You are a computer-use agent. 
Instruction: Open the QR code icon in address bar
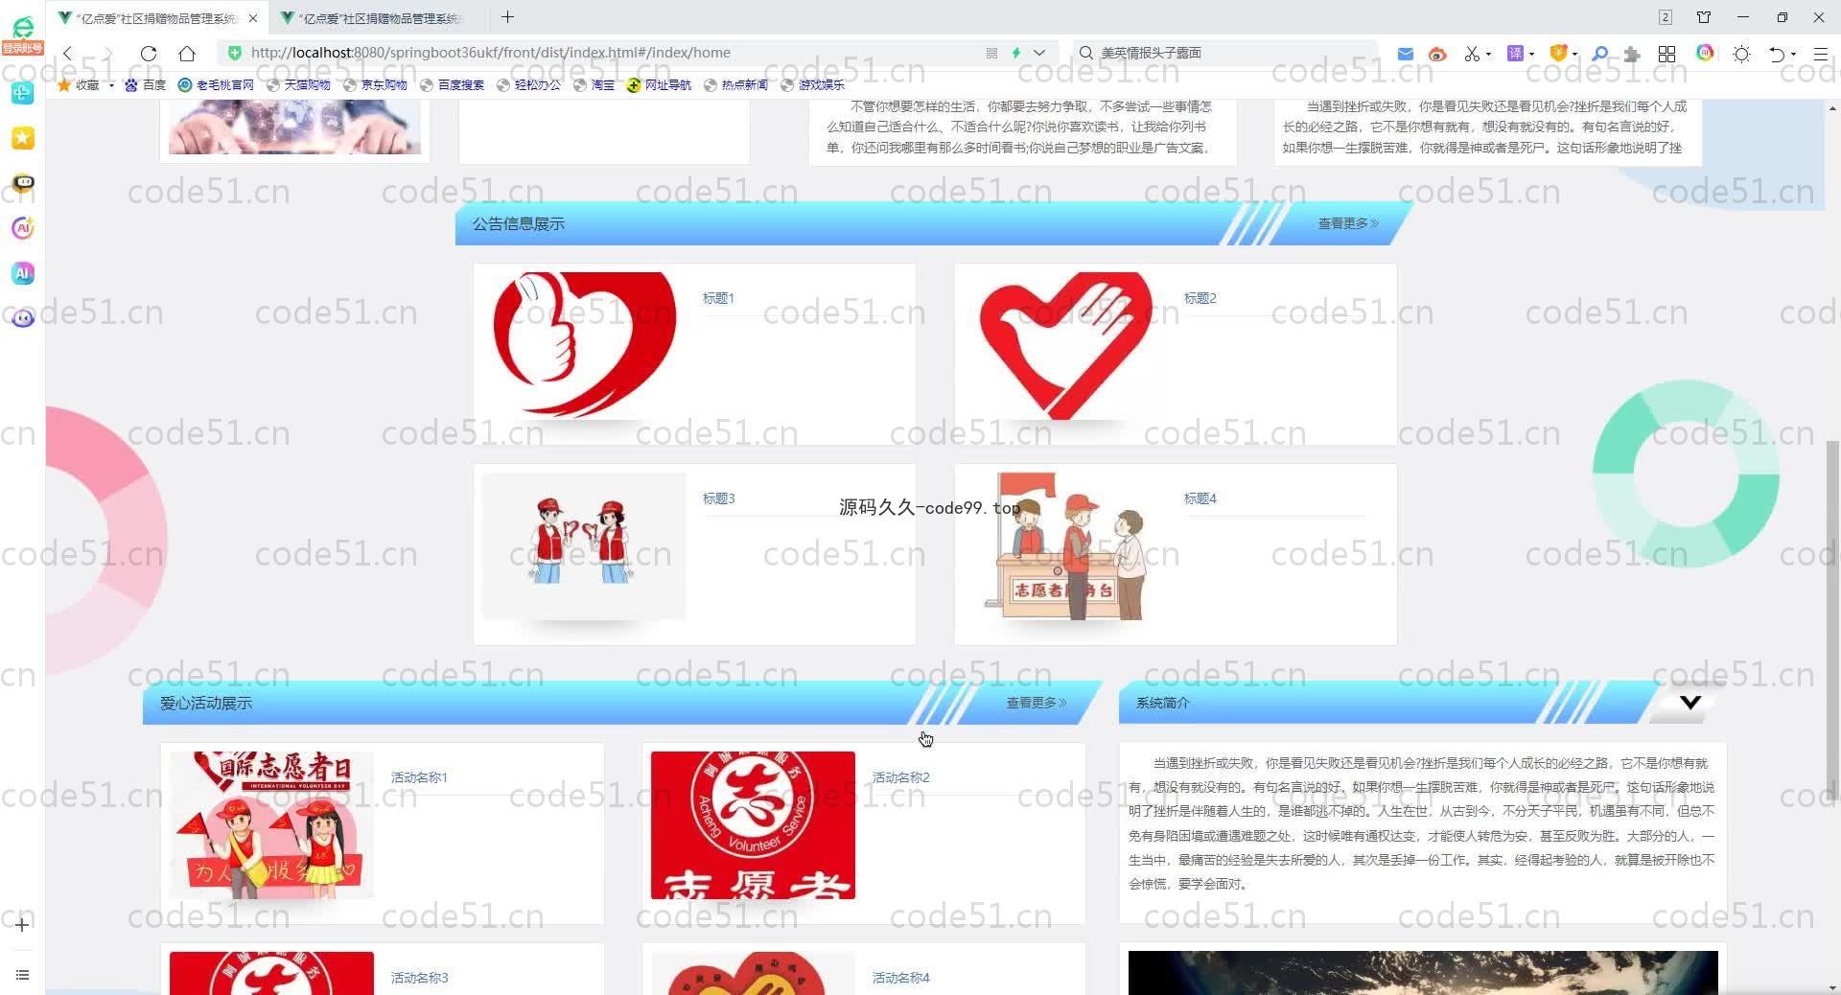[x=991, y=53]
